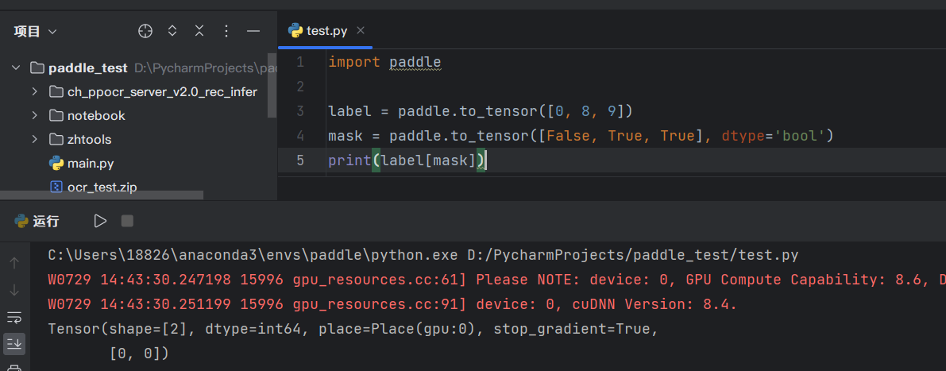The image size is (946, 371).
Task: Click mask variable on line 4
Action: pos(345,137)
